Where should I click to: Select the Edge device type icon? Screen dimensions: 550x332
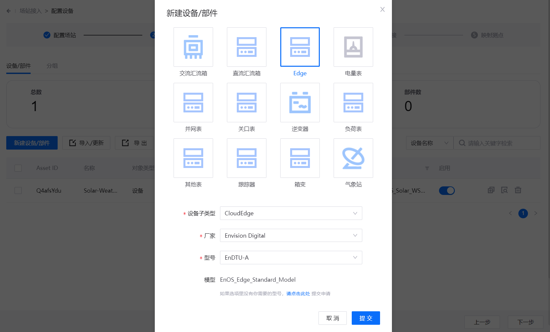click(x=300, y=47)
